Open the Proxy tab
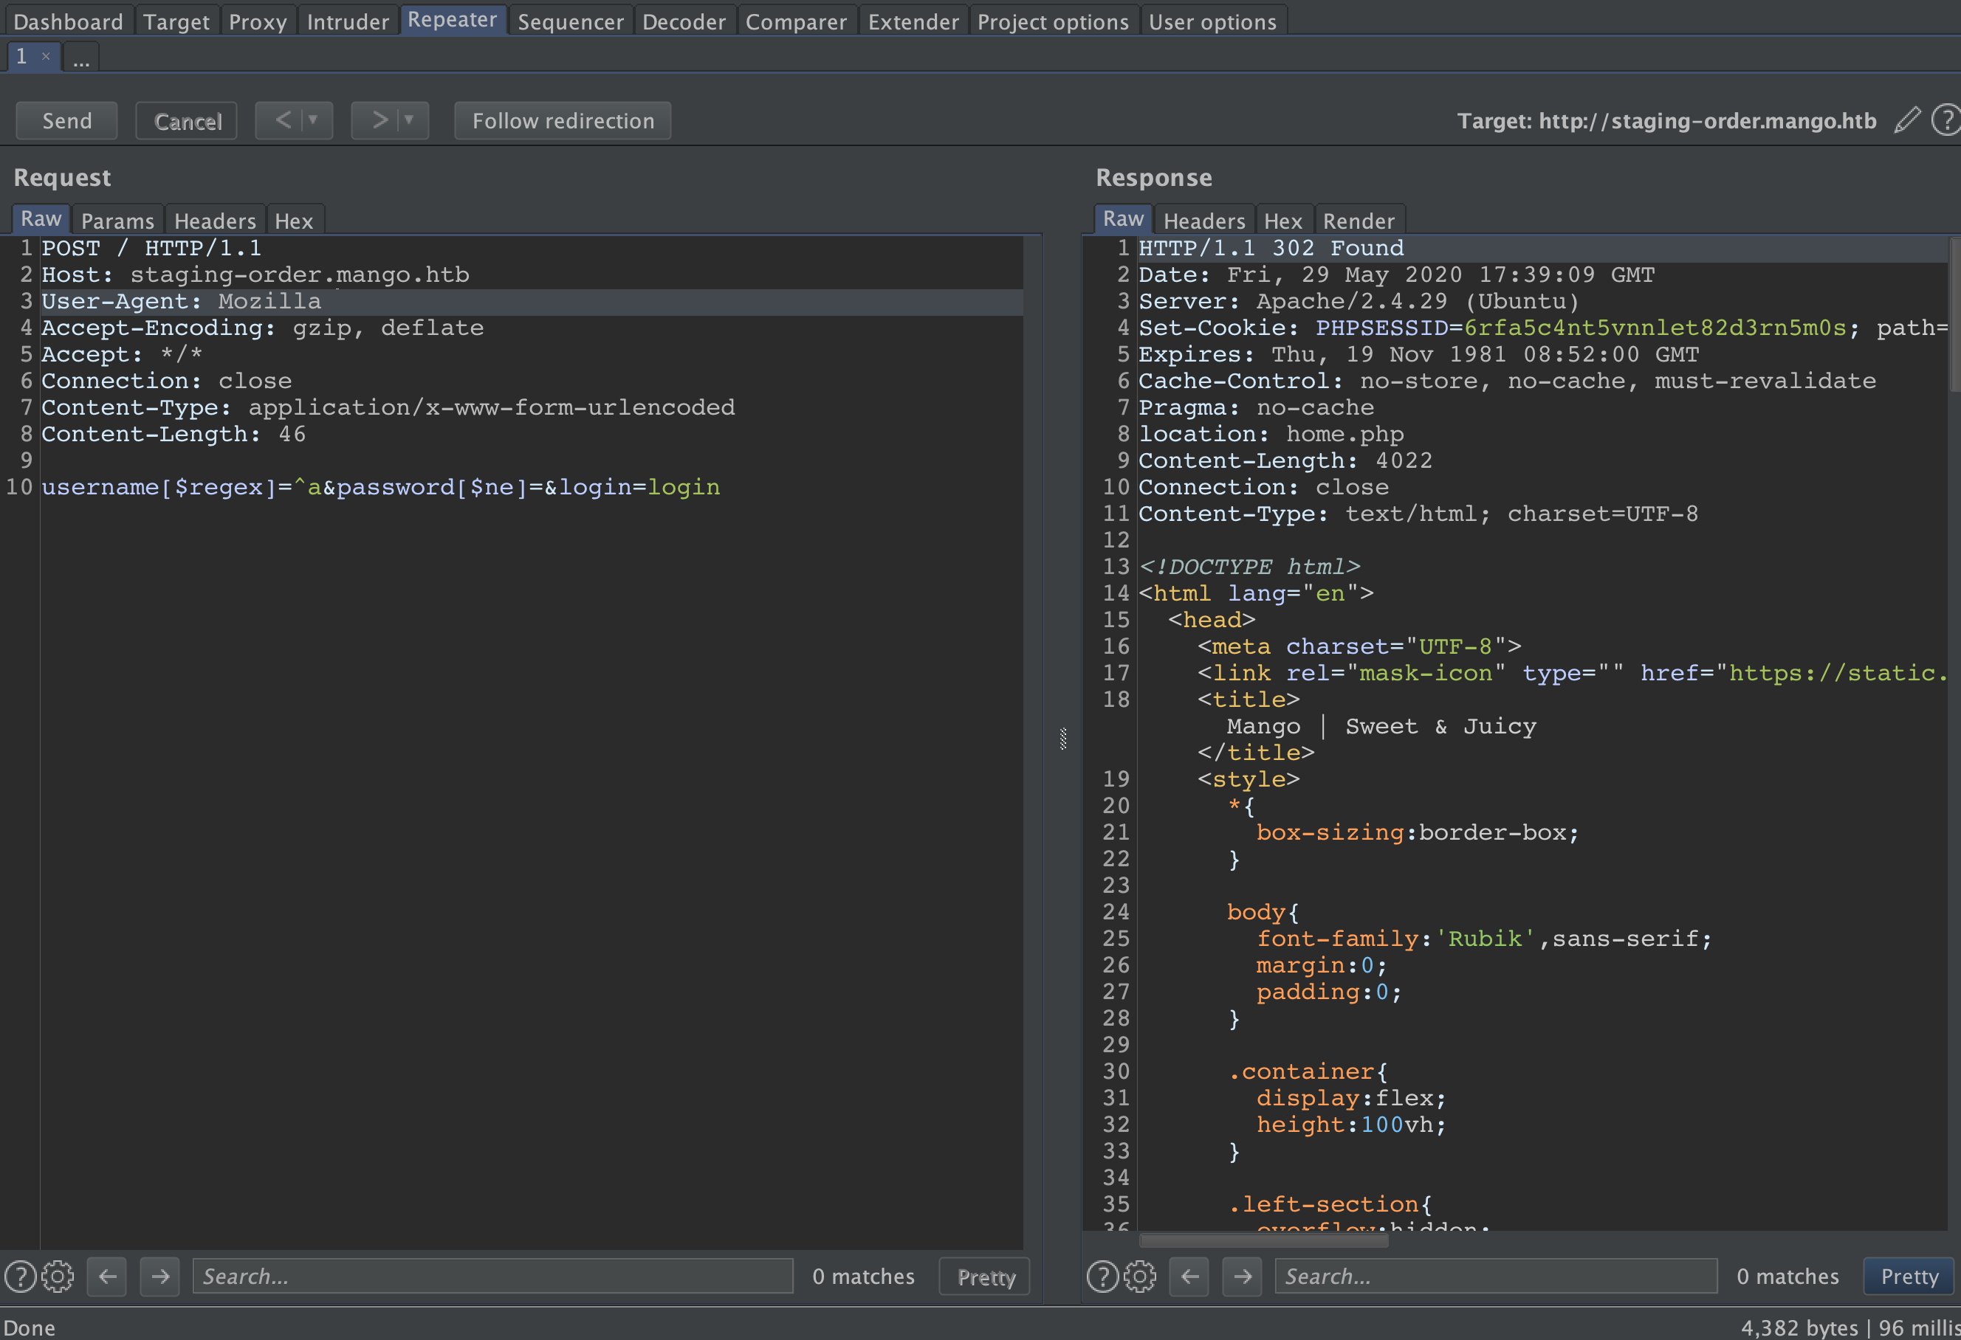This screenshot has height=1340, width=1961. click(258, 21)
